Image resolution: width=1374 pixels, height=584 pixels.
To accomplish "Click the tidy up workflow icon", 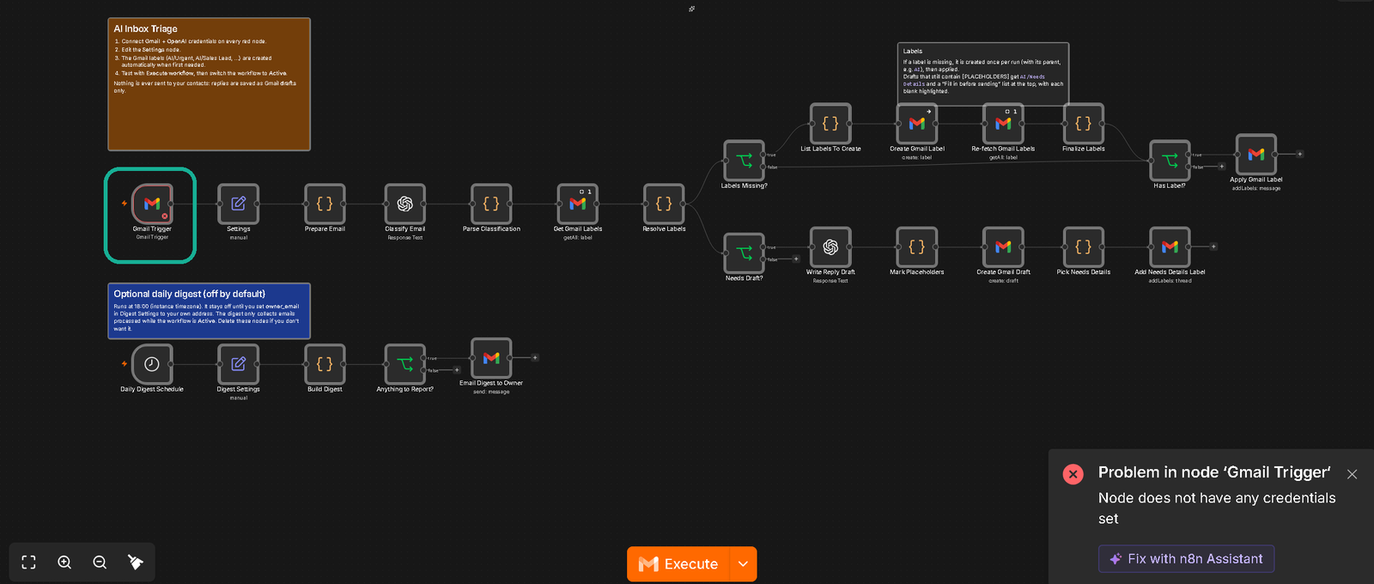I will tap(135, 563).
